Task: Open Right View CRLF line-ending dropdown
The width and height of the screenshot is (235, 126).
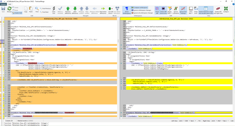Action: [x=220, y=121]
